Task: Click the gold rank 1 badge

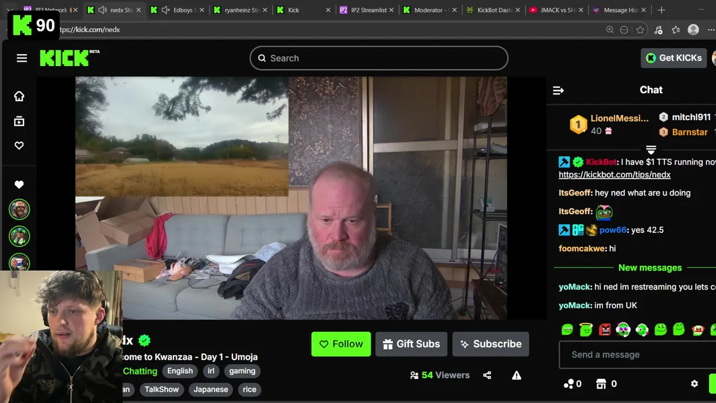Action: click(578, 124)
